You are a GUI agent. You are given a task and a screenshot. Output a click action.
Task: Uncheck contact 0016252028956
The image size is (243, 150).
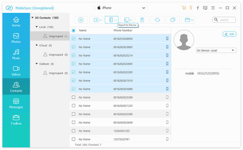click(x=74, y=39)
